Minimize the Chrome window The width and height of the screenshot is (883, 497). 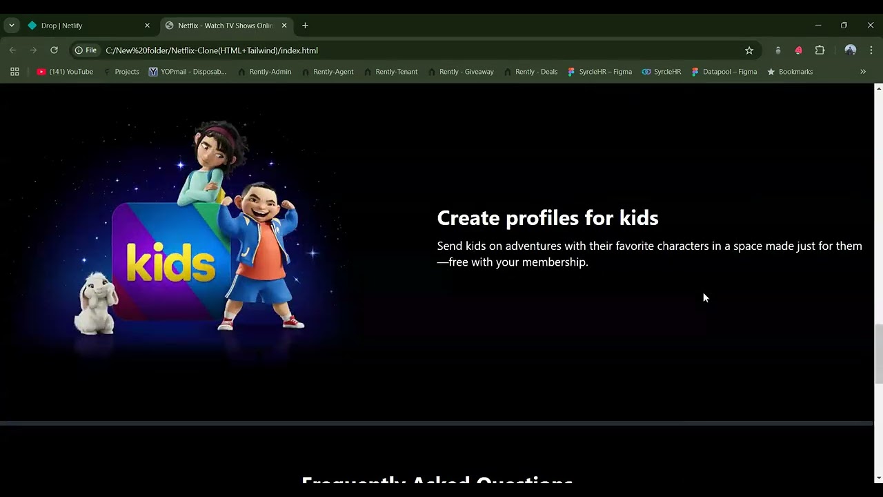[x=818, y=26]
